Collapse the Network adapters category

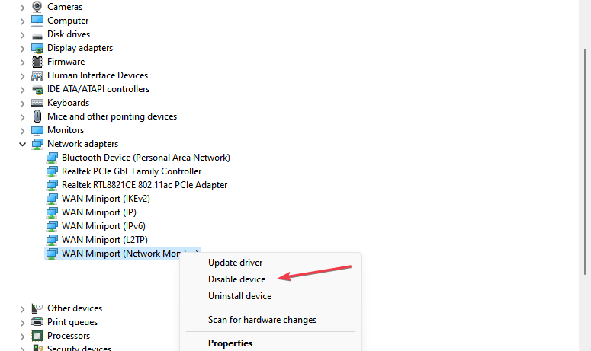(x=22, y=144)
